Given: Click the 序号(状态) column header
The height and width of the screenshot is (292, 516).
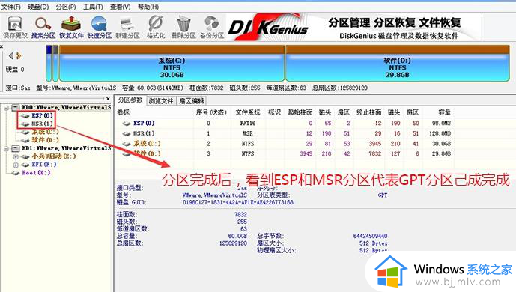Looking at the screenshot, I should [x=211, y=112].
